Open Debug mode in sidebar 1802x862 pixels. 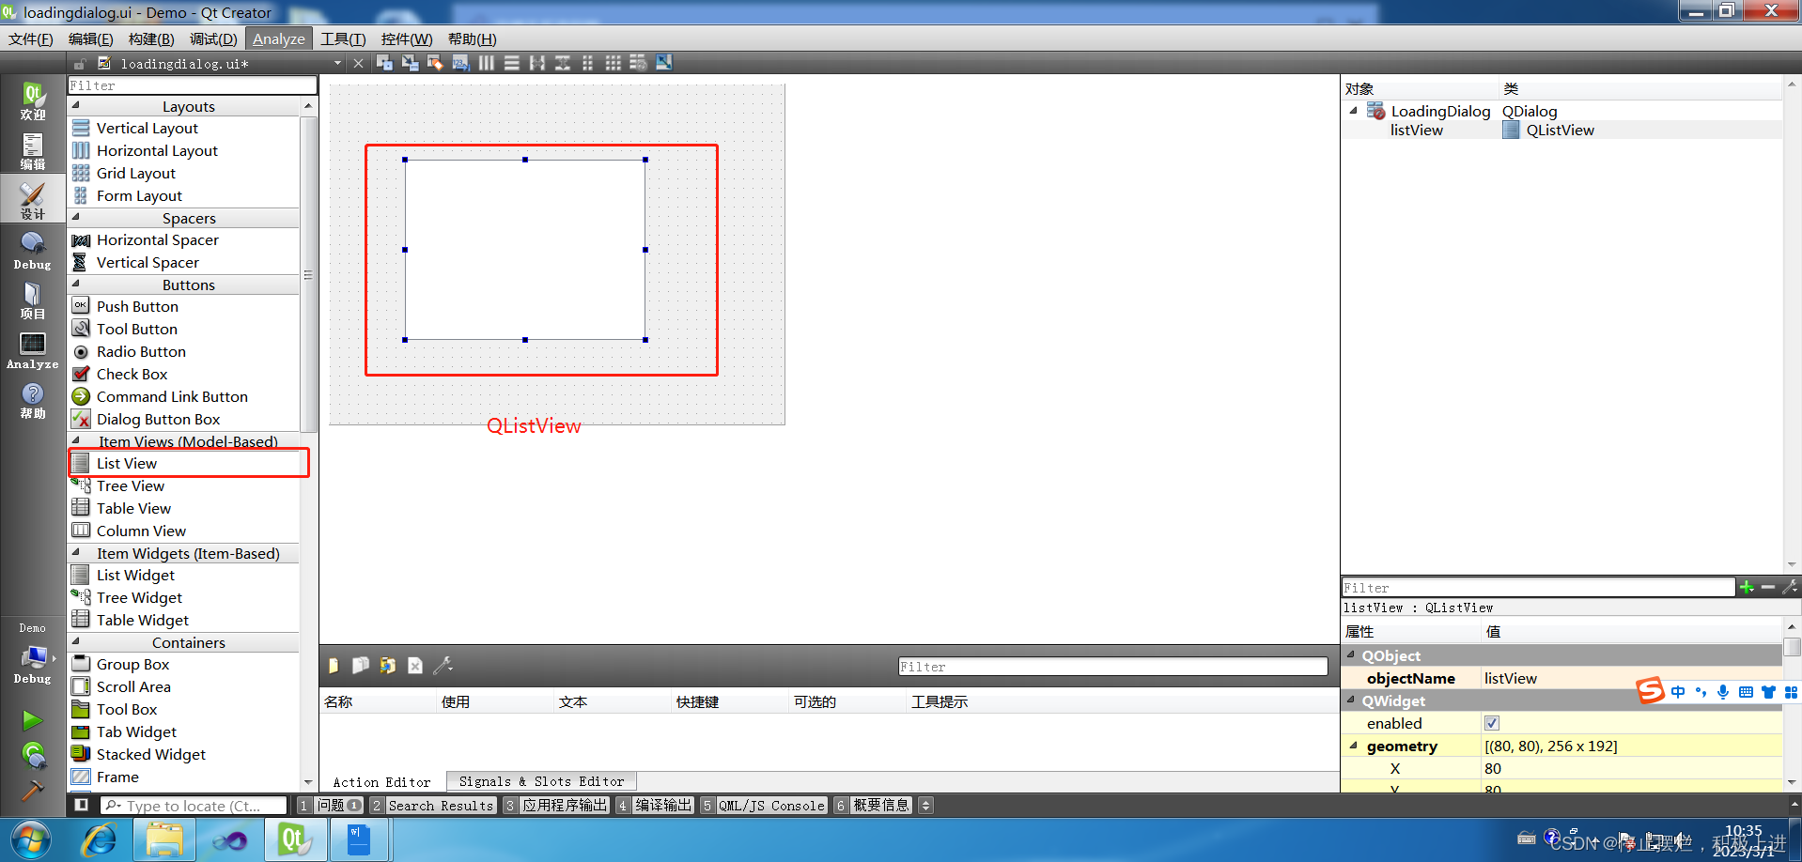click(33, 251)
